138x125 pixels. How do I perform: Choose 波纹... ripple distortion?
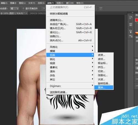104,59
